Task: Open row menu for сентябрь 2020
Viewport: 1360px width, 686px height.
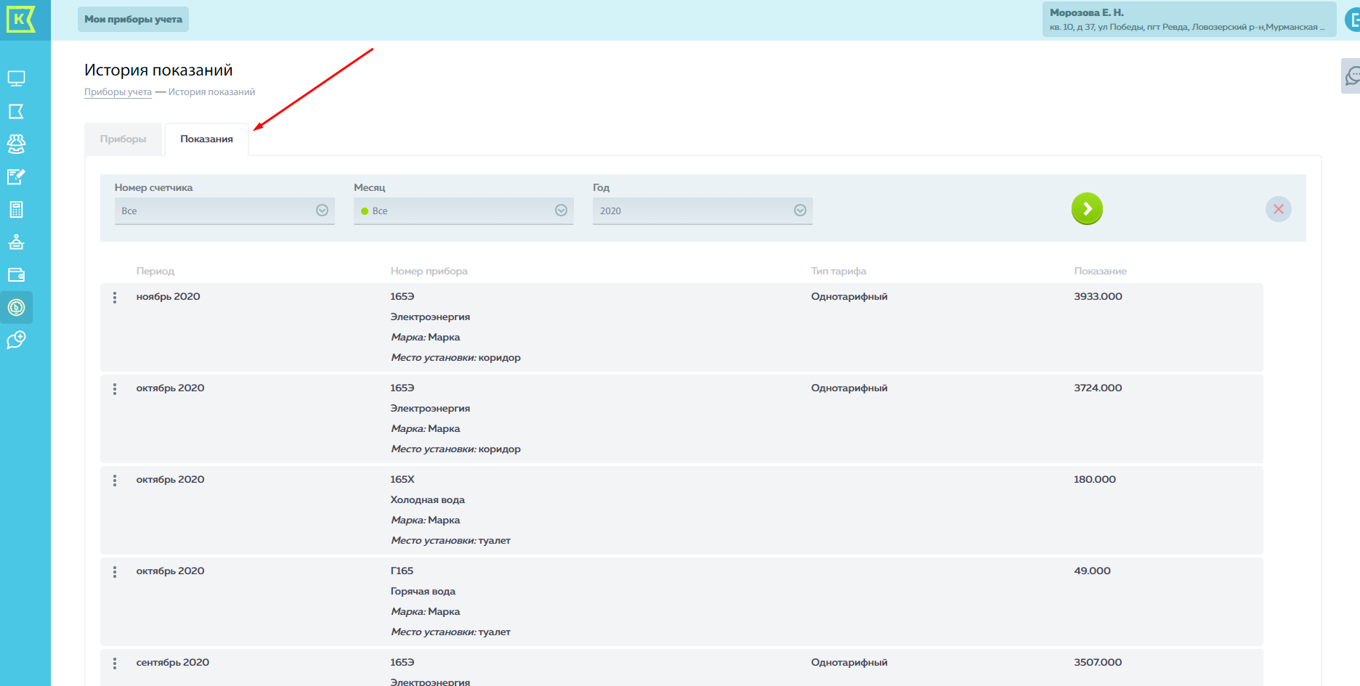Action: [115, 663]
